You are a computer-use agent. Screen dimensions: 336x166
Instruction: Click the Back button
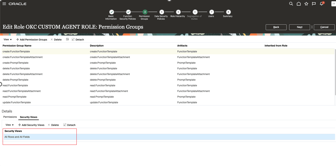point(276,27)
